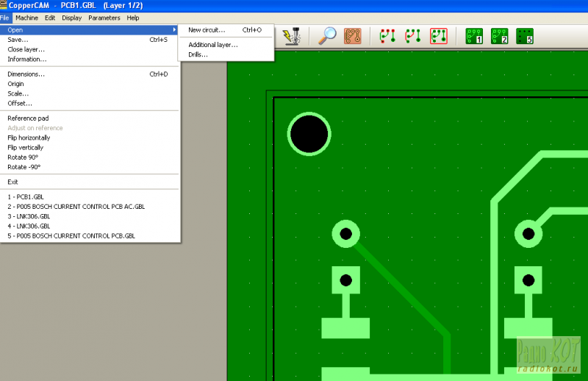This screenshot has width=588, height=381.
Task: Select Exit in File menu
Action: tap(89, 182)
